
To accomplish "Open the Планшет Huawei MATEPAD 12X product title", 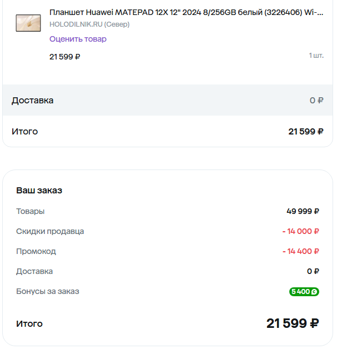I will pyautogui.click(x=186, y=12).
